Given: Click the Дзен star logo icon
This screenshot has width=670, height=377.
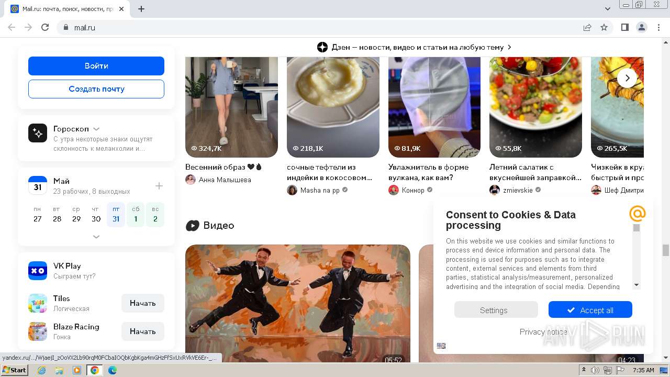Looking at the screenshot, I should pyautogui.click(x=322, y=47).
